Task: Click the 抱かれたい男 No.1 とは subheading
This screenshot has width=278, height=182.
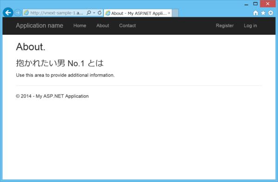Action: point(60,63)
